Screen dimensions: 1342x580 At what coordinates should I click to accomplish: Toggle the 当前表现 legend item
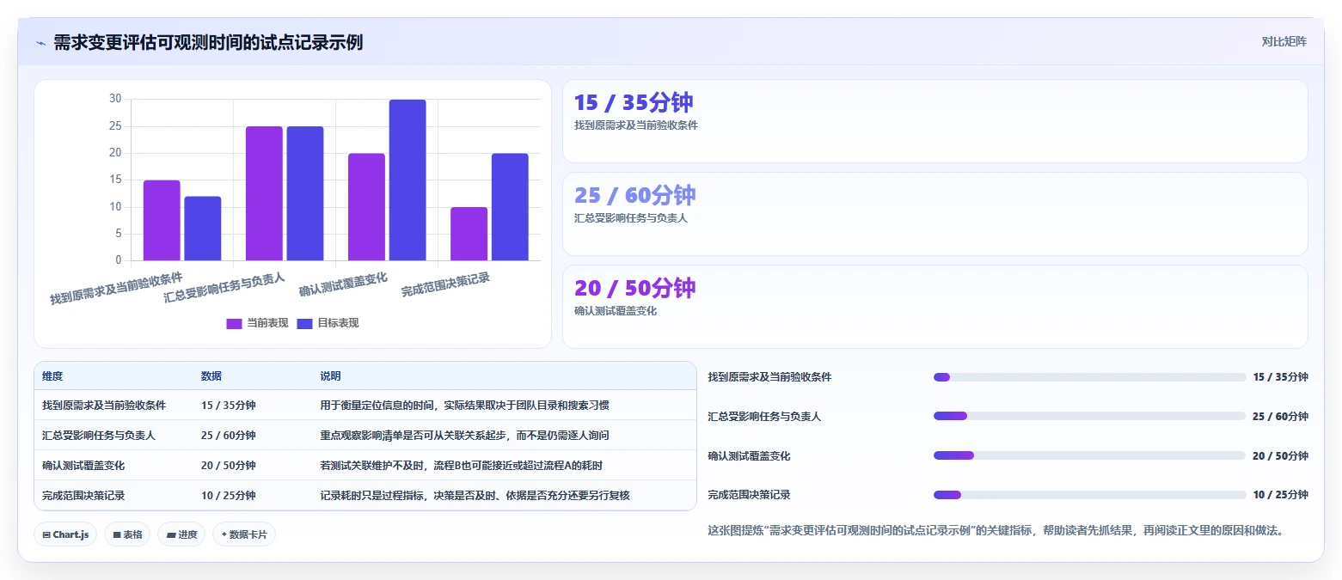(257, 323)
